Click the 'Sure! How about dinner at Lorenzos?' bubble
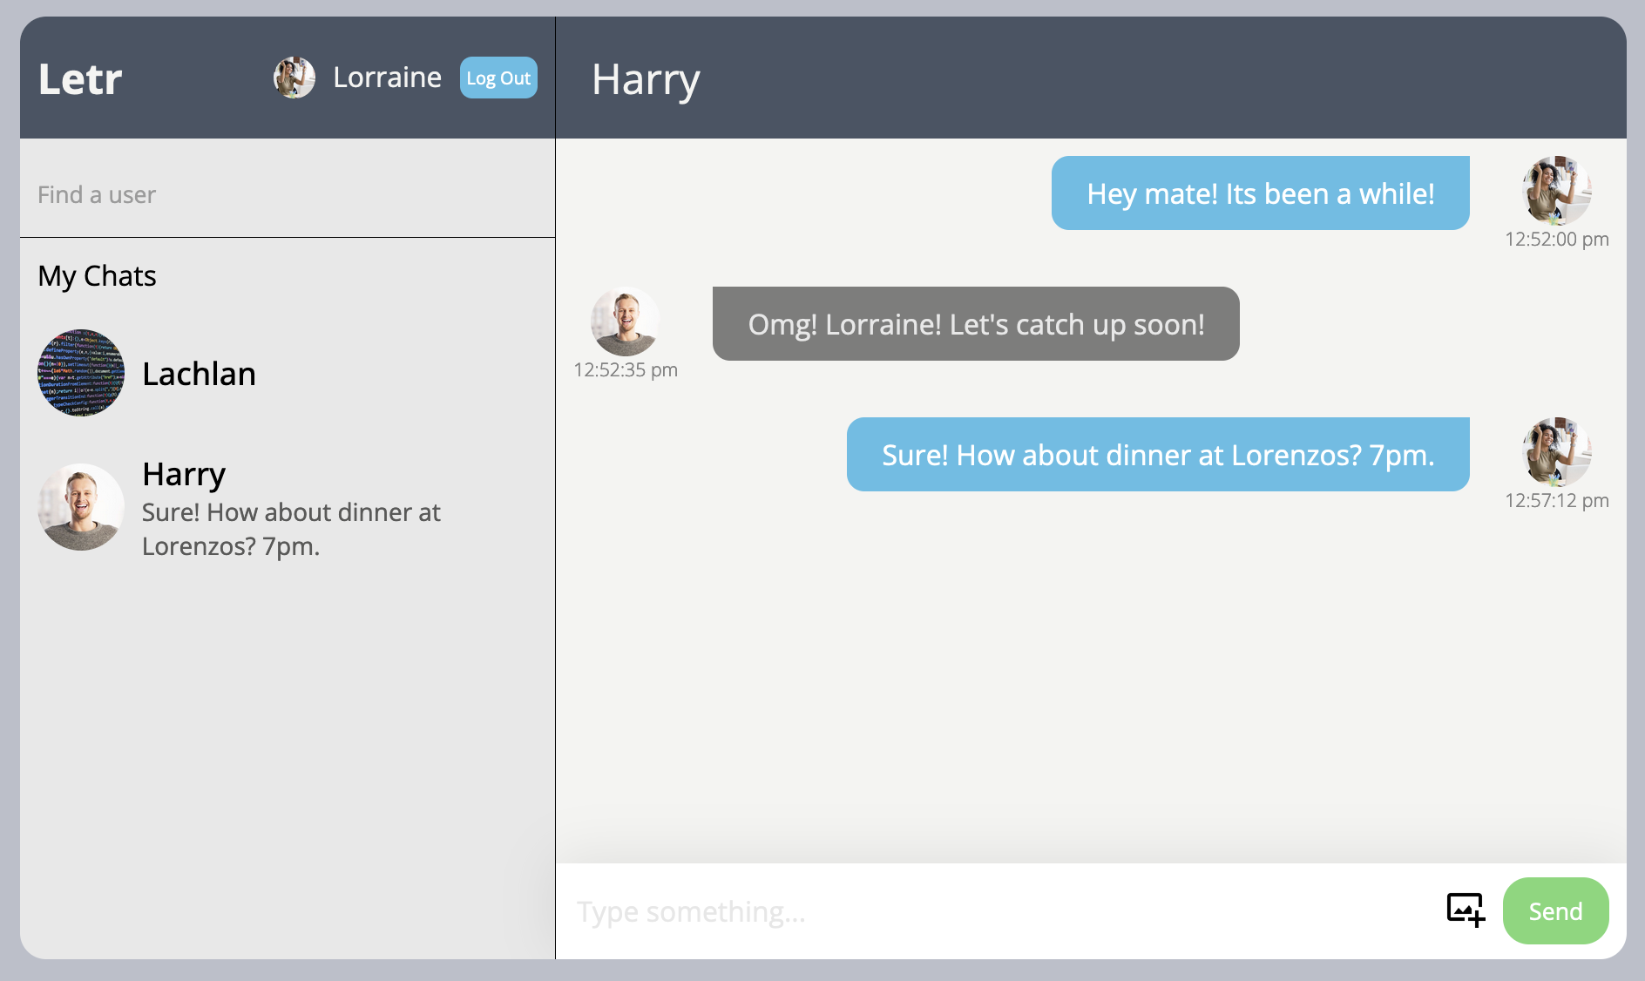The image size is (1645, 981). [1157, 455]
